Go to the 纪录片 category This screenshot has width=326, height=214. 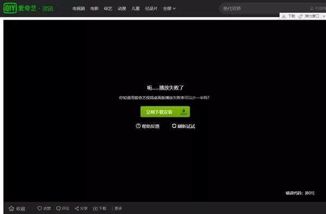tap(151, 9)
